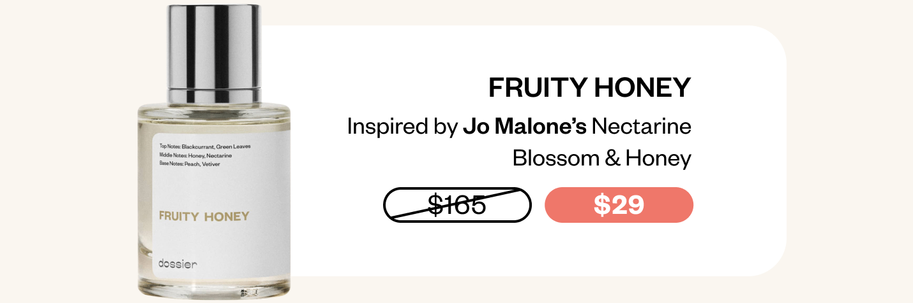The image size is (913, 303).
Task: Click the word Blackcurrant on the label
Action: (x=197, y=146)
